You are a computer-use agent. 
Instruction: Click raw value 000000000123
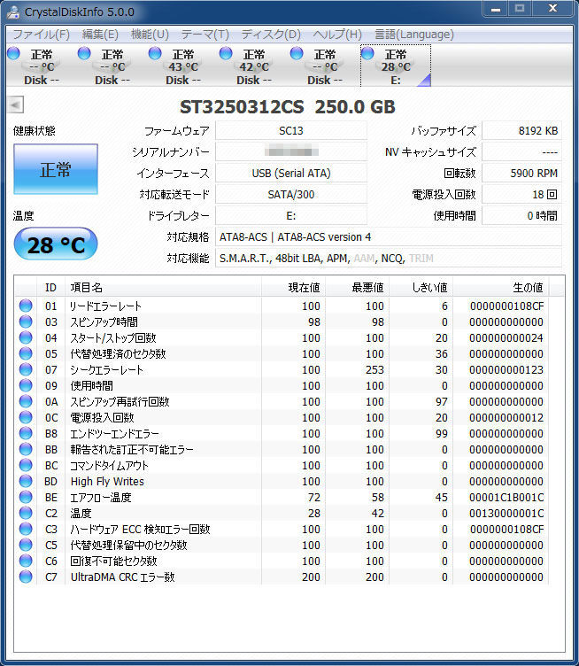506,370
